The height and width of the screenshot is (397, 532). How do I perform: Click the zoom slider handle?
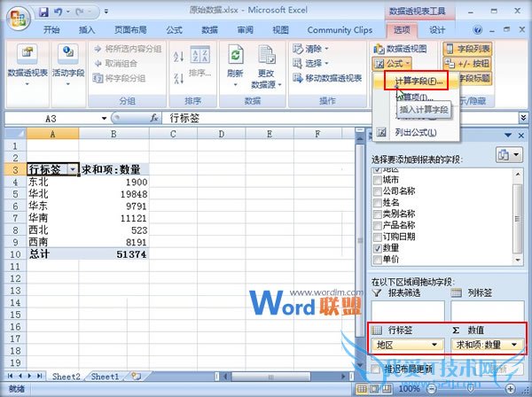pyautogui.click(x=471, y=388)
